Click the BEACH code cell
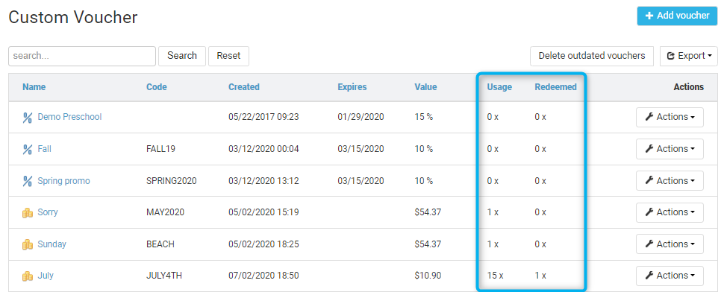The width and height of the screenshot is (724, 292). [x=160, y=244]
